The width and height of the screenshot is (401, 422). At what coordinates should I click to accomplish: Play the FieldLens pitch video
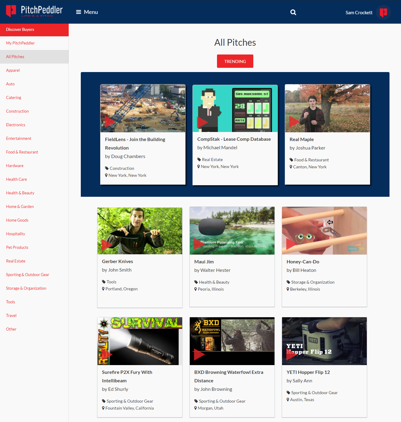110,122
